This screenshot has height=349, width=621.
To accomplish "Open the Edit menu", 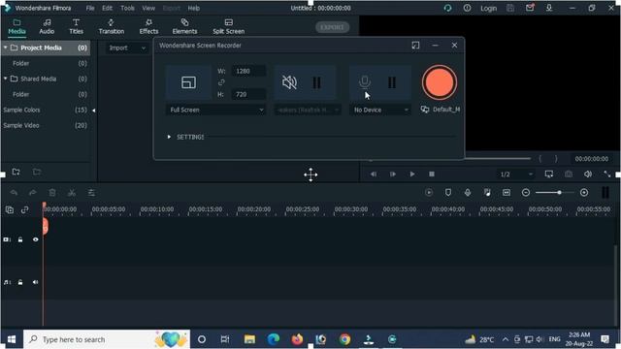I will point(107,8).
